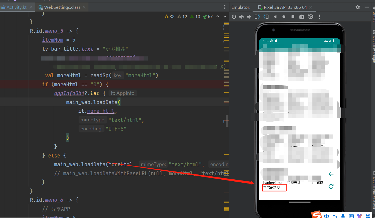The width and height of the screenshot is (375, 218).
Task: Open emulator snapshots via the clock-rotate icon
Action: pyautogui.click(x=310, y=17)
